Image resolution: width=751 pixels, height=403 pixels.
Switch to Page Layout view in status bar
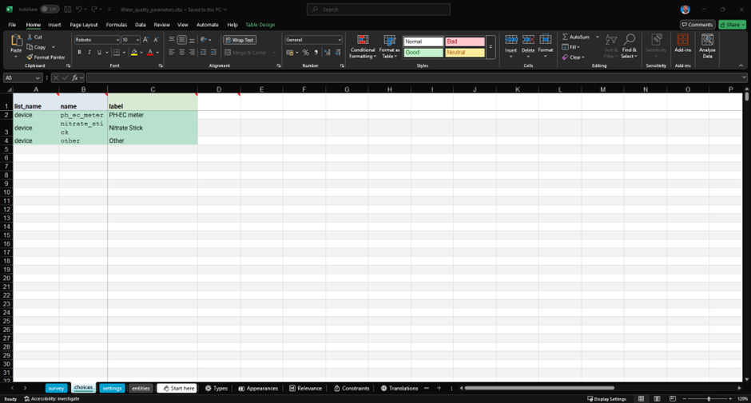[656, 398]
